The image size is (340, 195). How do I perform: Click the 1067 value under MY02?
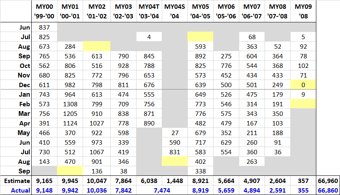coord(97,152)
